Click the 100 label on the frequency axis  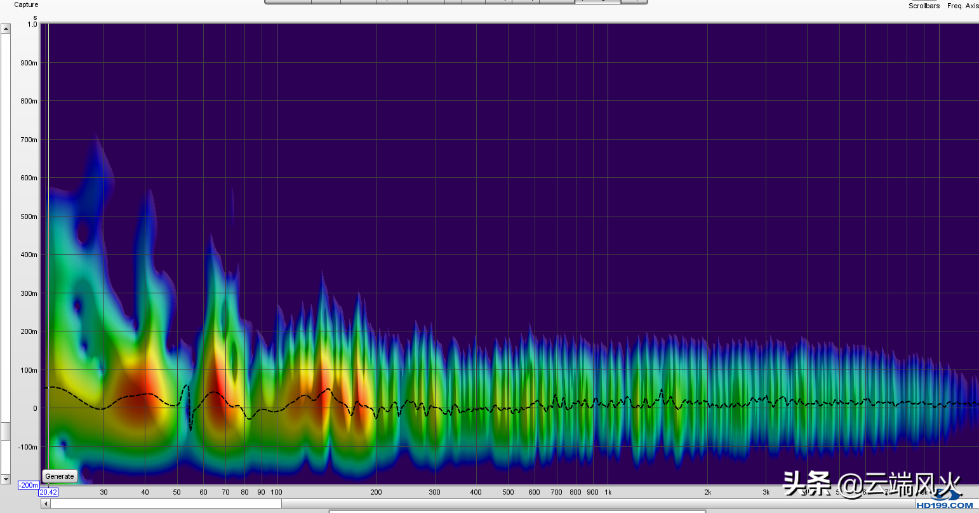[x=276, y=492]
